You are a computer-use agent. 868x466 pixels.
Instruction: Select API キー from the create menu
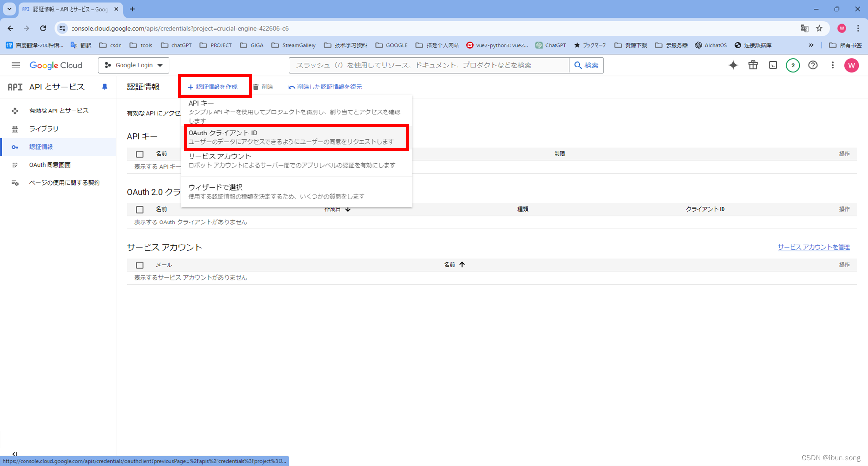(x=296, y=111)
